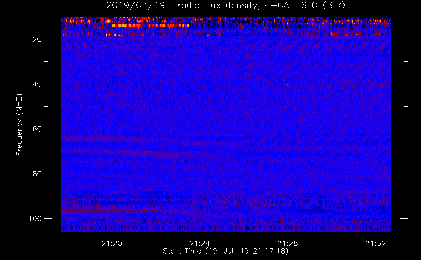Click the '80' frequency tick label
The height and width of the screenshot is (260, 421).
37,174
